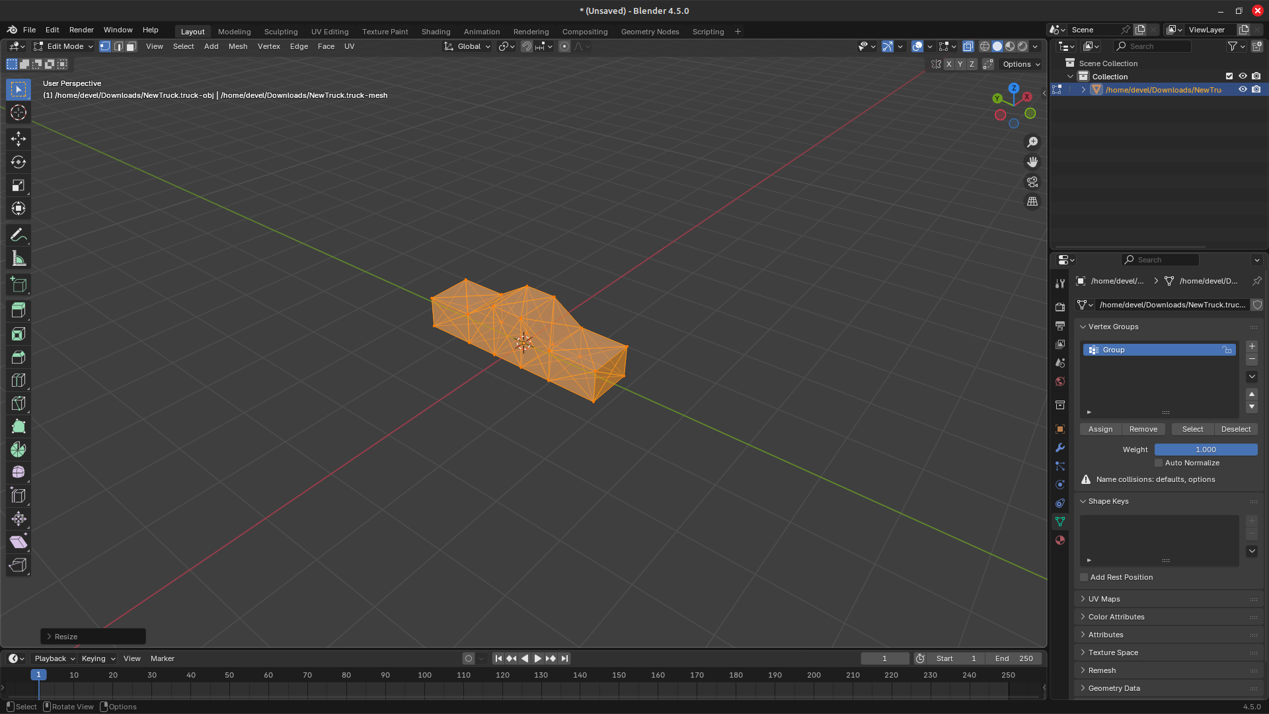Open the Mesh menu
Image resolution: width=1269 pixels, height=714 pixels.
[x=238, y=46]
